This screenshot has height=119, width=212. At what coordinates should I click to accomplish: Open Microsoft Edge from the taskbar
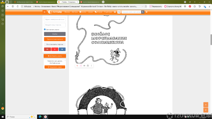coord(40,117)
